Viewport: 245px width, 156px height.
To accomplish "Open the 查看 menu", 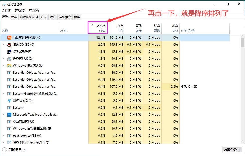I will (34, 11).
